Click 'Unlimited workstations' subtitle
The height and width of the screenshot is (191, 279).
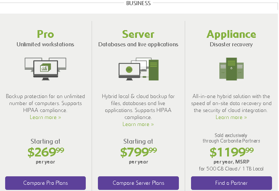pos(45,44)
